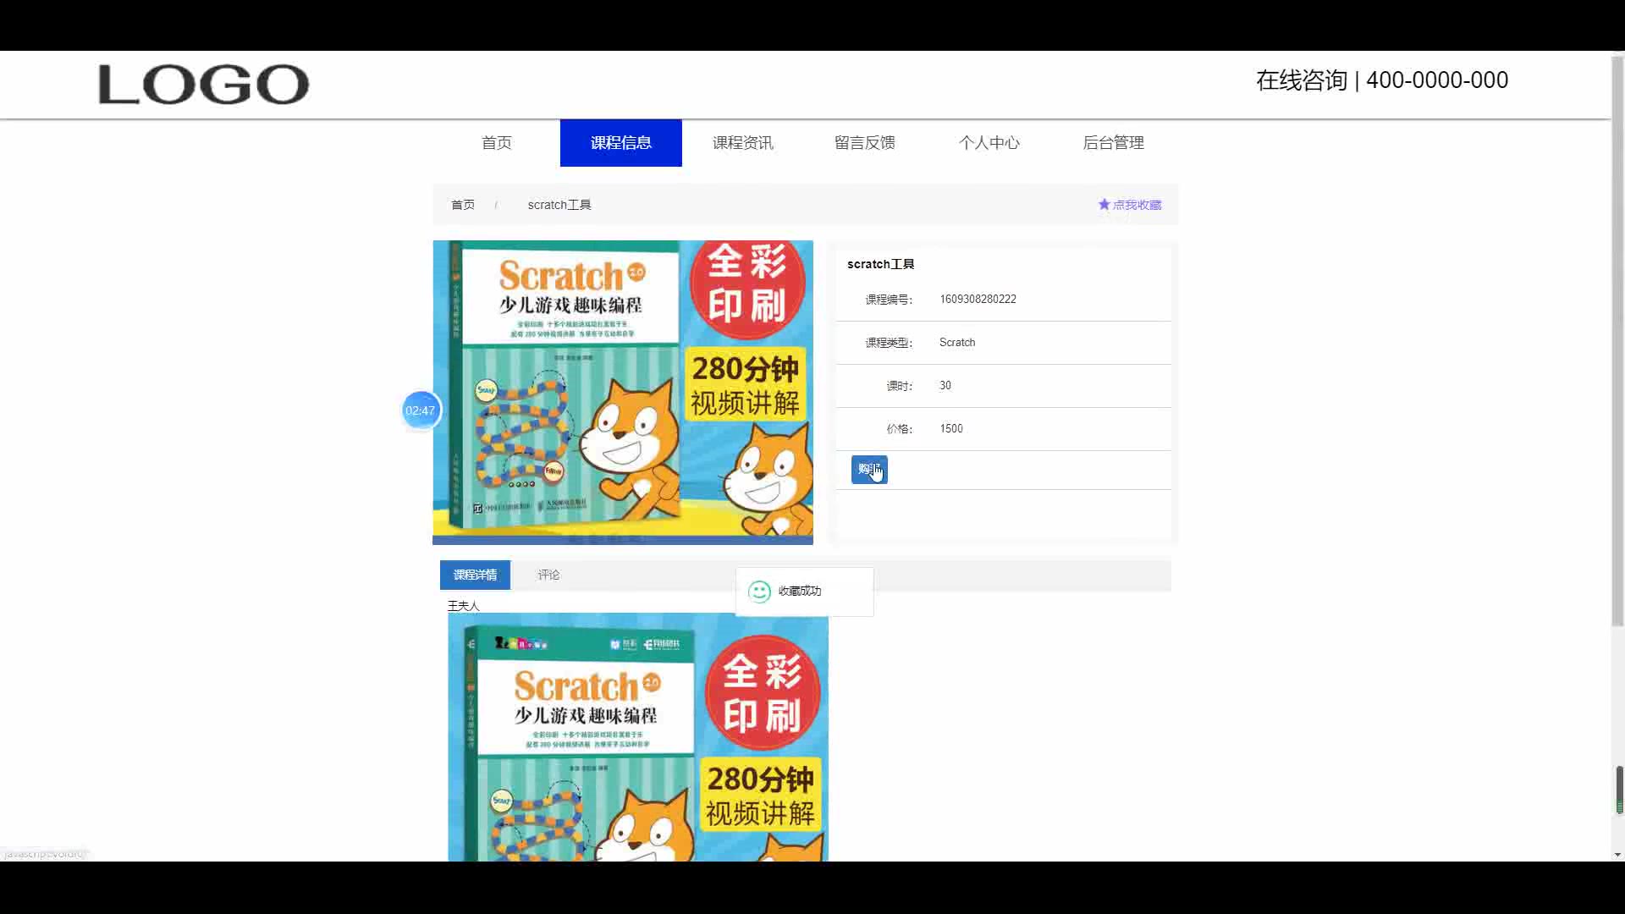Go to 首页 in navigation bar

click(x=497, y=143)
